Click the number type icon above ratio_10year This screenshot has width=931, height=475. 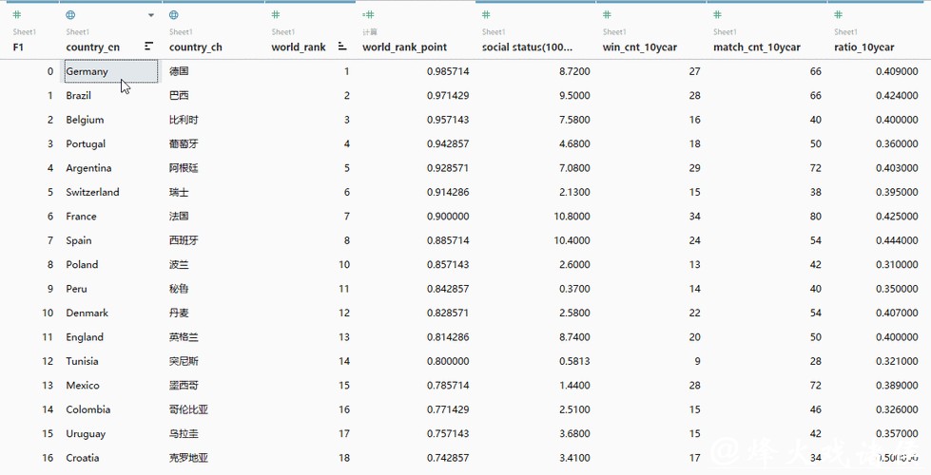point(838,15)
